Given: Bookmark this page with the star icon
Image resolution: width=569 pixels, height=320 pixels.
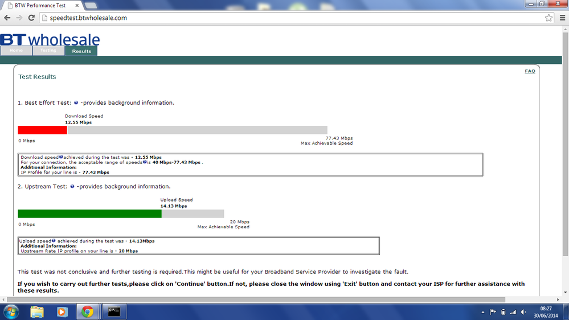Looking at the screenshot, I should (x=548, y=18).
